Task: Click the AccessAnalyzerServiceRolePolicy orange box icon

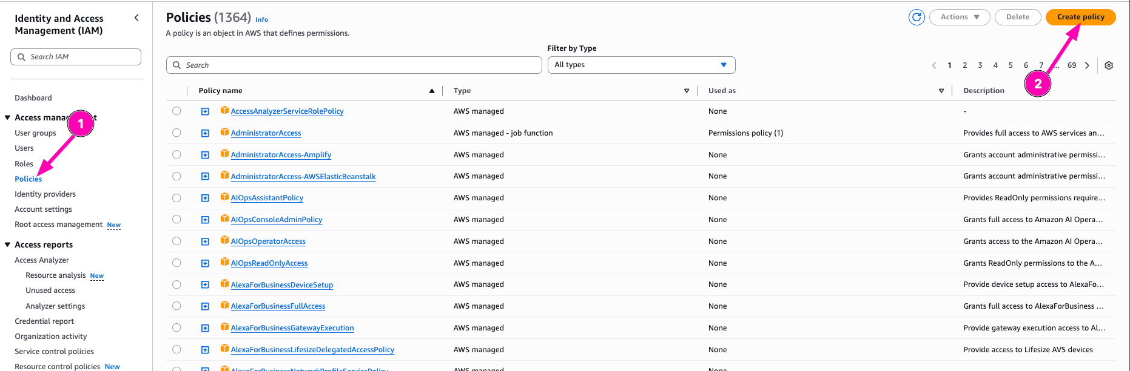Action: coord(224,111)
